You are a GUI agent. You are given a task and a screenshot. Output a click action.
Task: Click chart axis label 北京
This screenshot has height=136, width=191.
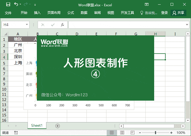pos(29,85)
